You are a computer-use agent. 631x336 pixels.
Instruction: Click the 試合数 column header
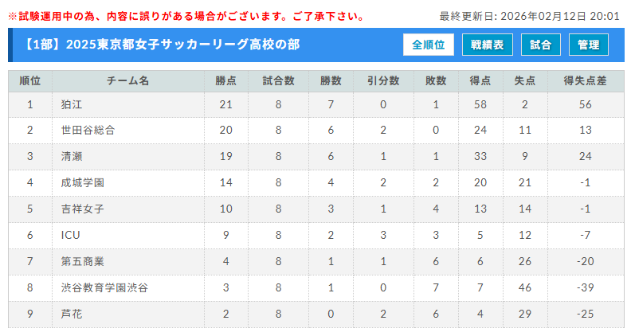pyautogui.click(x=278, y=81)
